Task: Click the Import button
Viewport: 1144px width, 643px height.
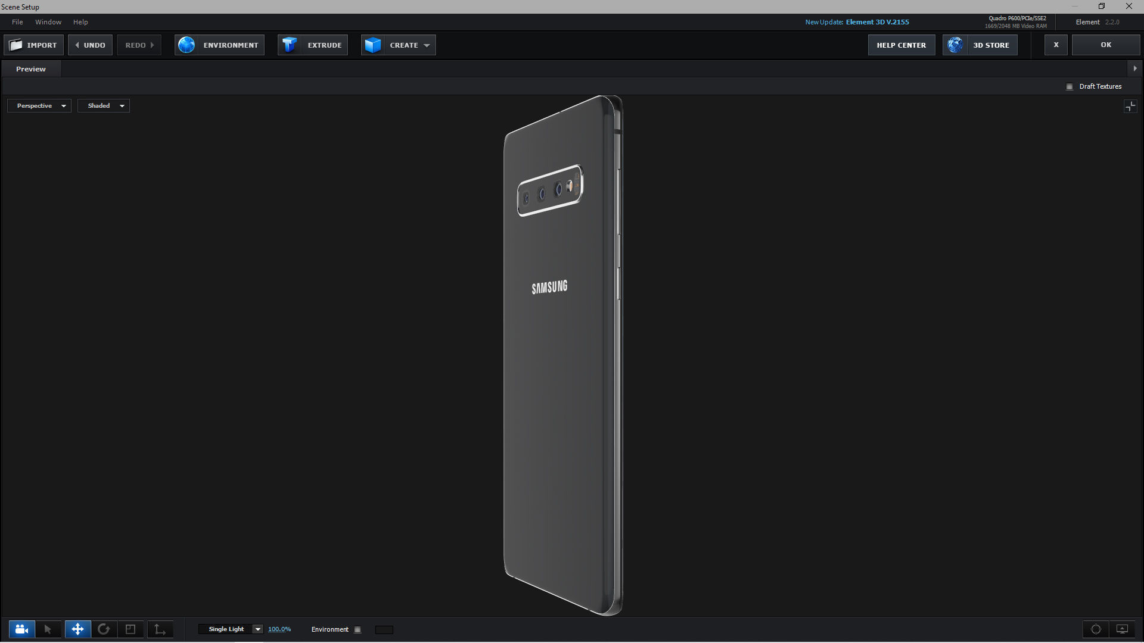Action: [x=34, y=45]
